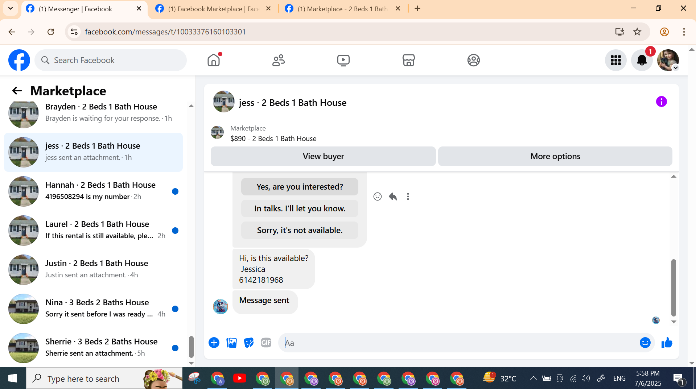Click the Facebook logo icon
The height and width of the screenshot is (389, 696).
[x=19, y=60]
